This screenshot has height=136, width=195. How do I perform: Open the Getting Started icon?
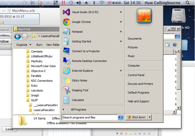click(66, 42)
